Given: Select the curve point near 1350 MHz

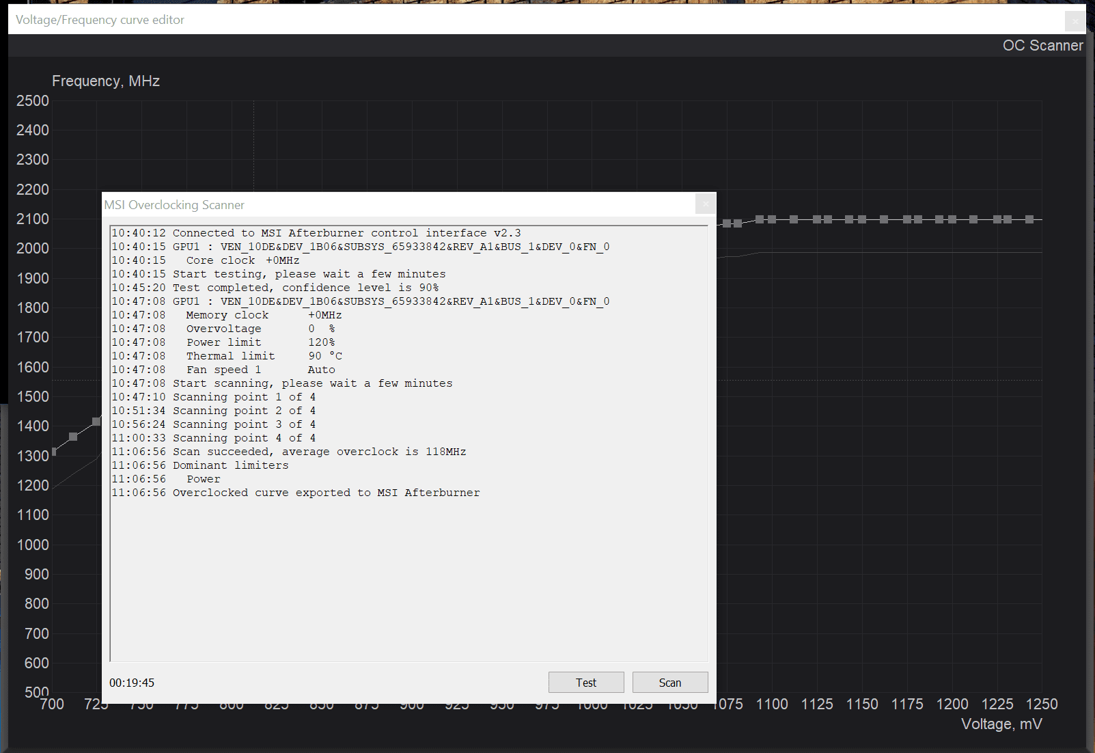Looking at the screenshot, I should [73, 437].
